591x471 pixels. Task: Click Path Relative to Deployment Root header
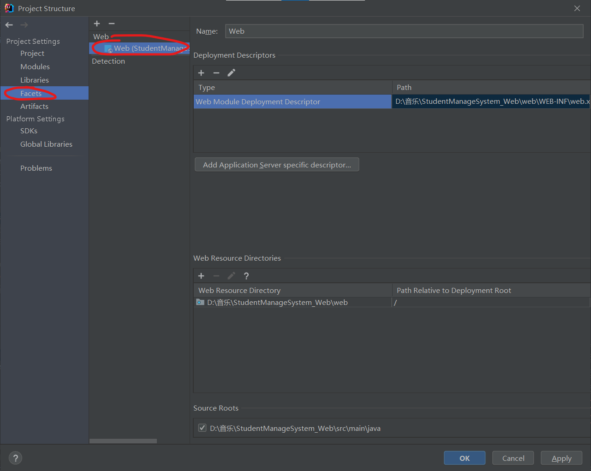click(491, 291)
